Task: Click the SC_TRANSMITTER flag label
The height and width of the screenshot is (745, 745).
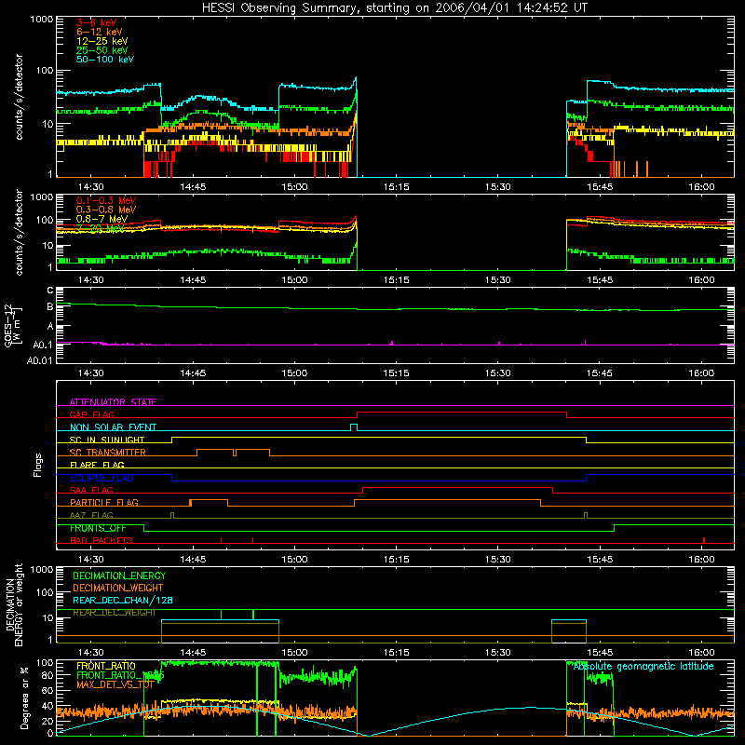Action: tap(108, 453)
